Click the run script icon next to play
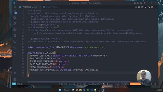 pyautogui.click(x=139, y=7)
